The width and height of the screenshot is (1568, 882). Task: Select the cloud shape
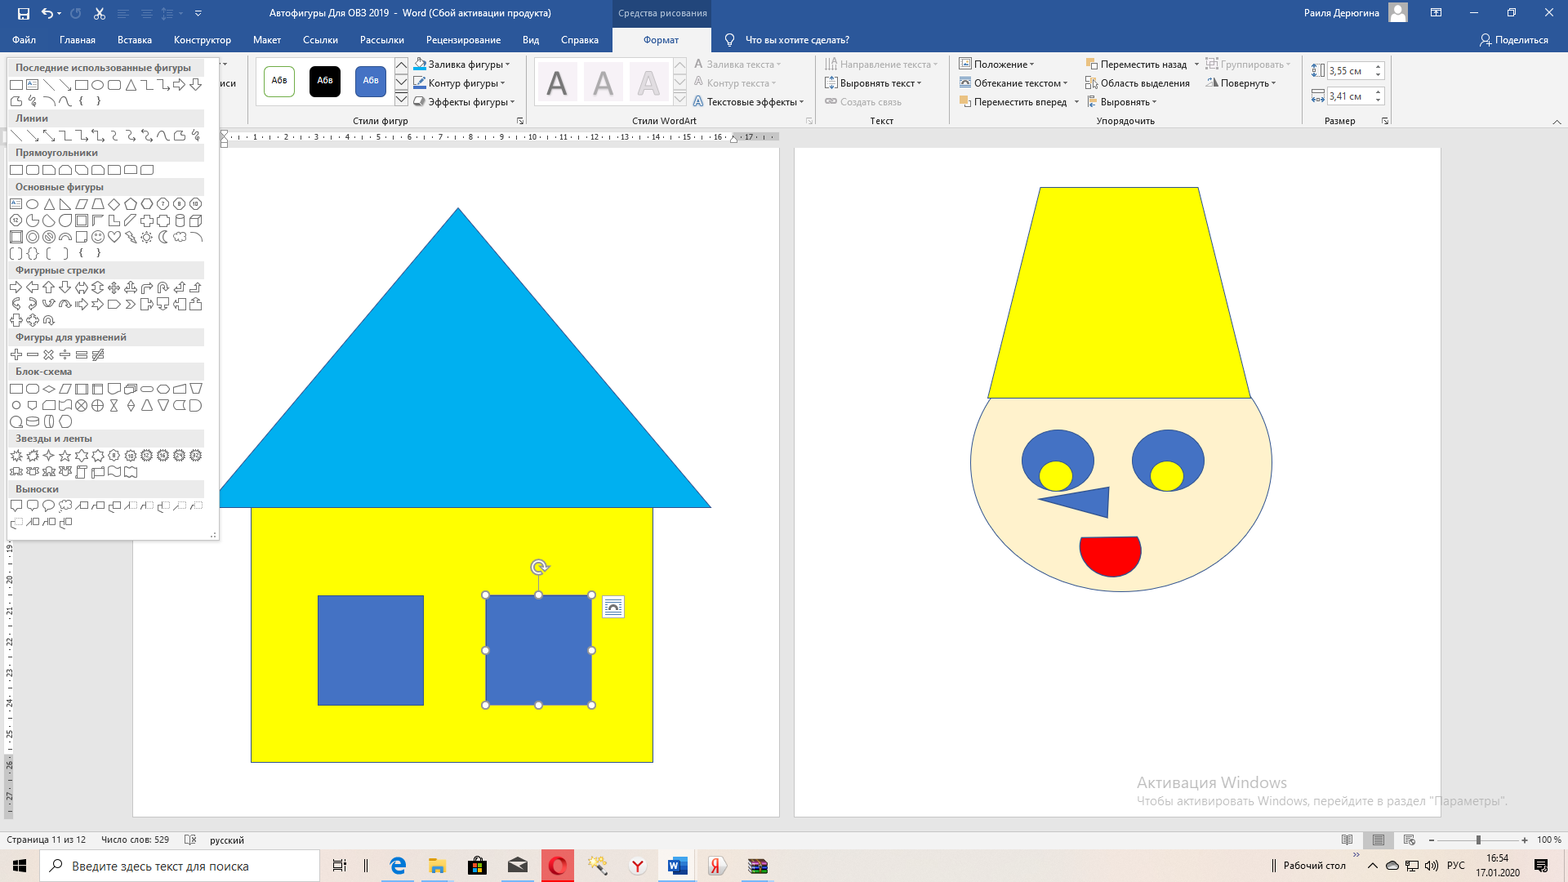[x=180, y=237]
